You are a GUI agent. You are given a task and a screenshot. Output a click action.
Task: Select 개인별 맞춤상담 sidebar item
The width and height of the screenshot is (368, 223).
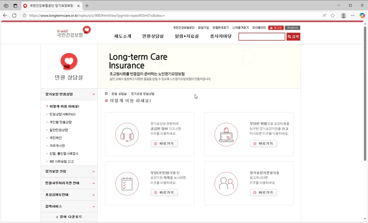click(60, 122)
